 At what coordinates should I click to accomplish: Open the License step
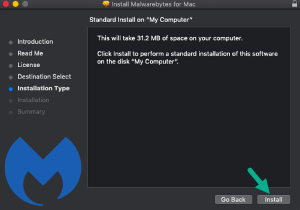click(29, 65)
